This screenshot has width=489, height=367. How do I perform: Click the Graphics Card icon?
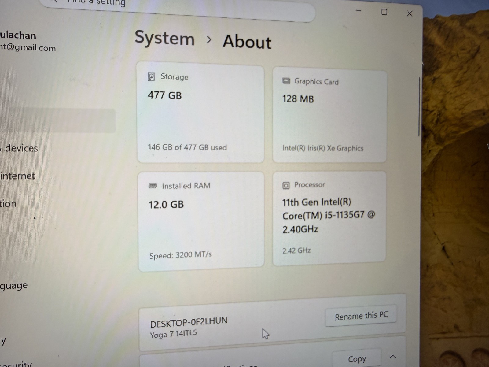[286, 81]
